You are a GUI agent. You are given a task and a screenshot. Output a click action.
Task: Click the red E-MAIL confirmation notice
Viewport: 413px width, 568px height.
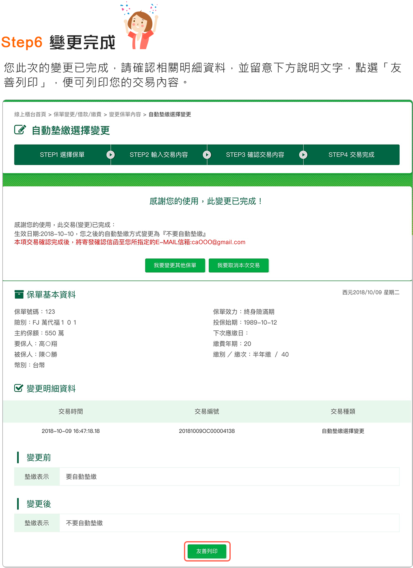tap(130, 242)
